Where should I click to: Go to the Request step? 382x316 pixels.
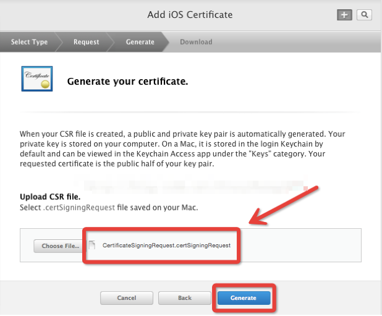point(87,42)
